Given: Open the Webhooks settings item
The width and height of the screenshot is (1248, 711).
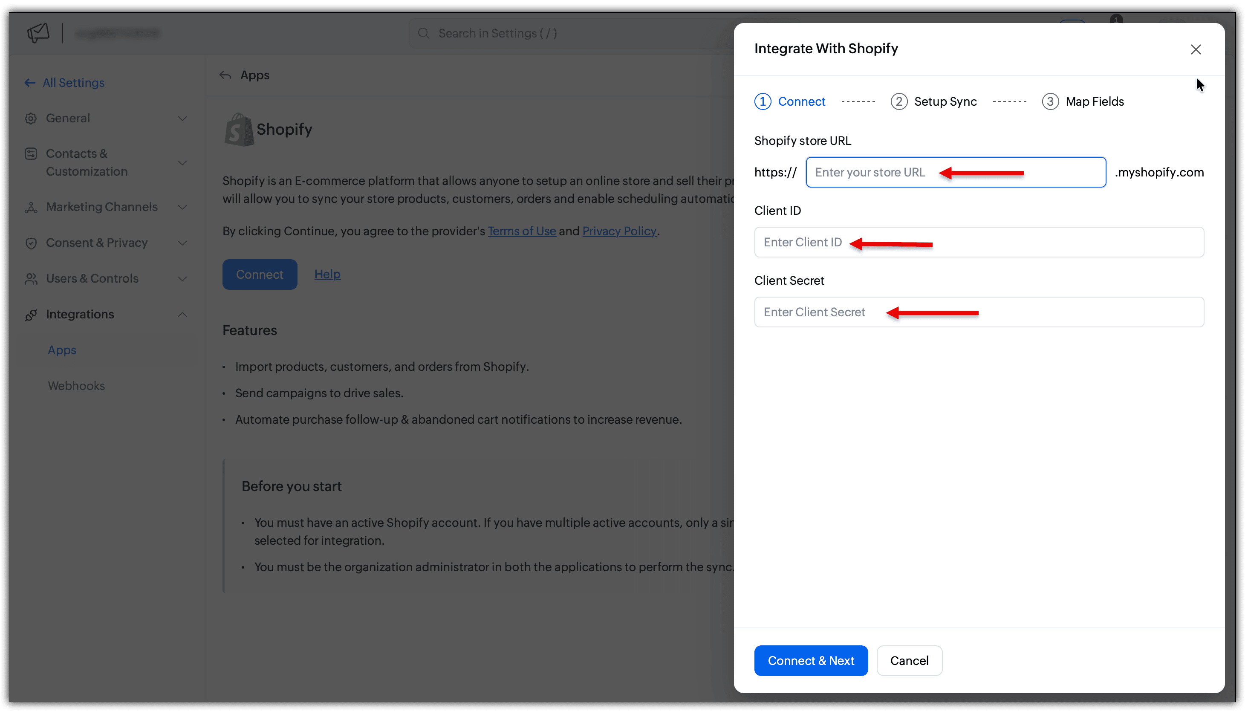Looking at the screenshot, I should click(76, 386).
